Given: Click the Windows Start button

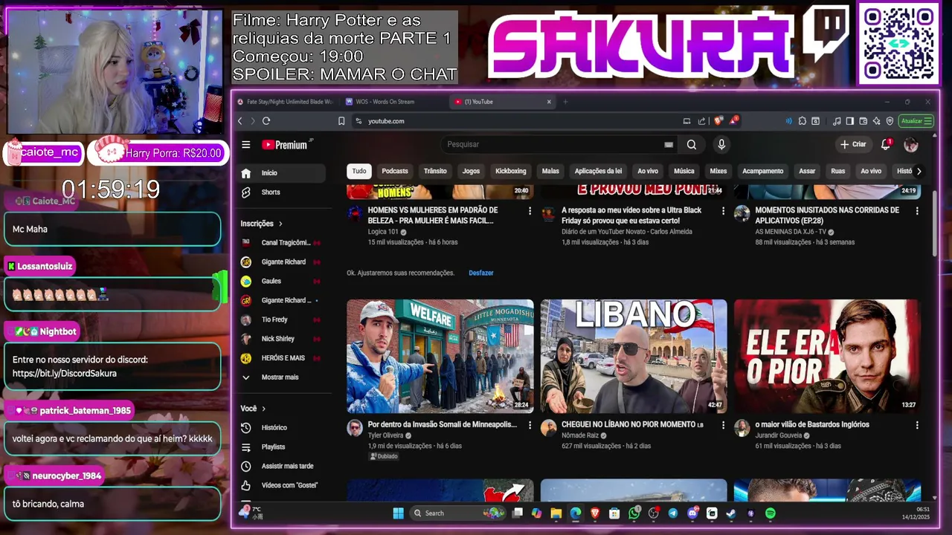Looking at the screenshot, I should (x=398, y=513).
